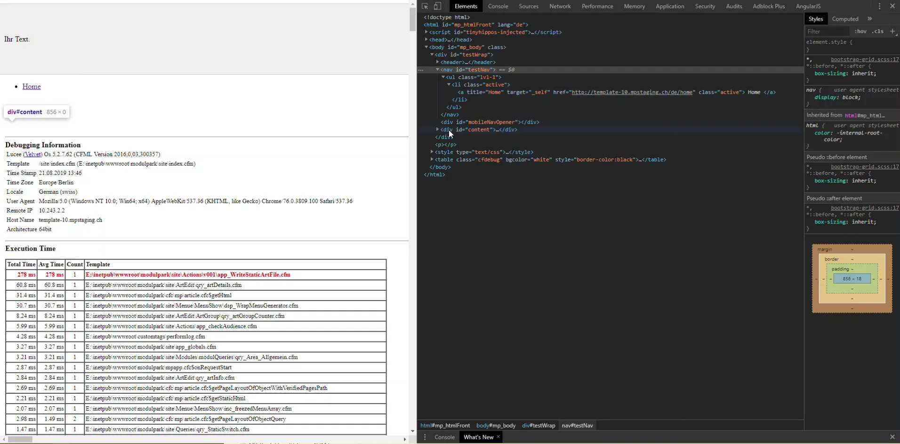Image resolution: width=900 pixels, height=444 pixels.
Task: Open the Memory tab
Action: 634,6
